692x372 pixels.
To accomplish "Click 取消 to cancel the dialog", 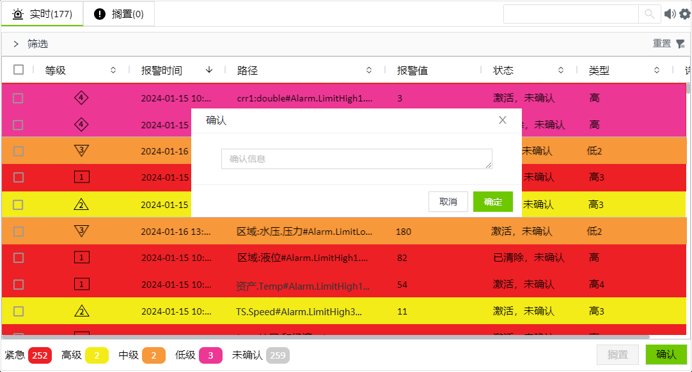I will [x=448, y=202].
